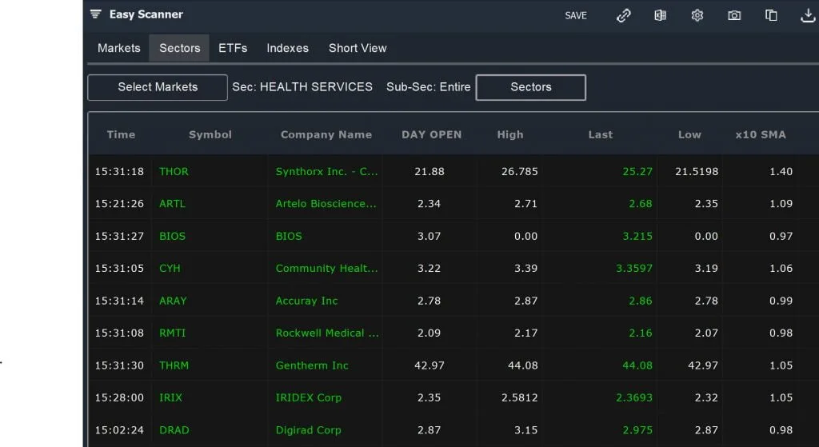
Task: Select the IRIX symbol
Action: (171, 398)
